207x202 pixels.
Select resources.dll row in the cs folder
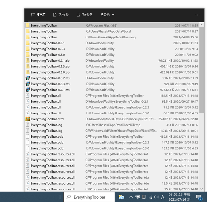(x=112, y=172)
